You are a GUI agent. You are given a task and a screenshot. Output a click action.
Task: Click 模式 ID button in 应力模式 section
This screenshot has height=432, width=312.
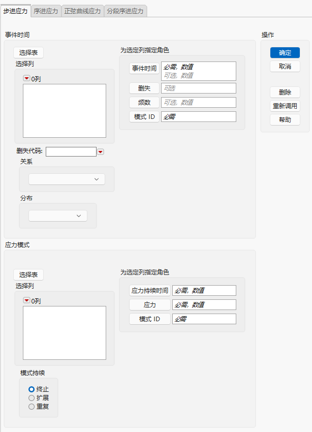[150, 319]
